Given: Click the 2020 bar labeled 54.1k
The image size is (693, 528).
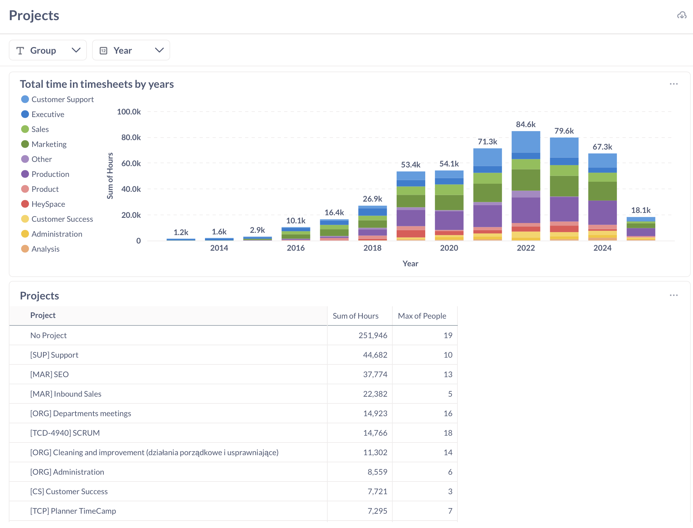Looking at the screenshot, I should tap(449, 206).
